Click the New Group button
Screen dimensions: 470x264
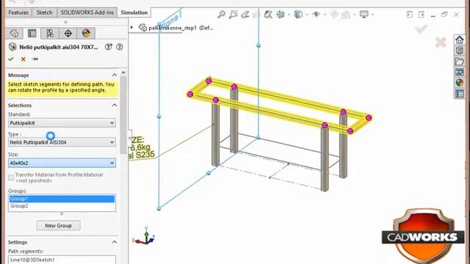58,225
